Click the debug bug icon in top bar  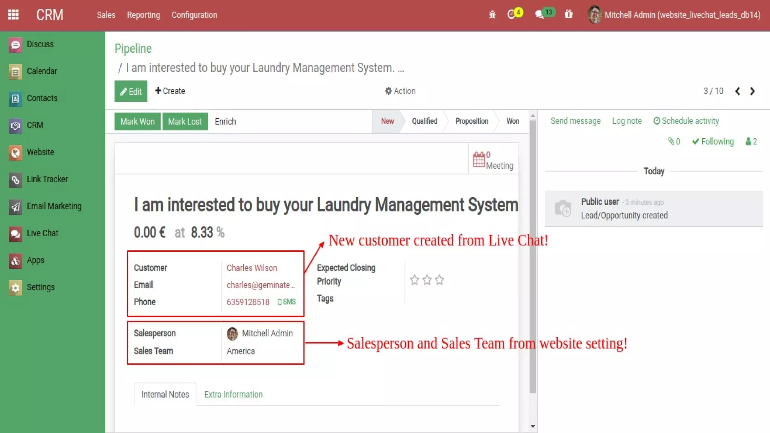[x=492, y=15]
